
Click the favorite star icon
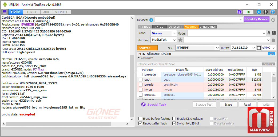coord(180,40)
